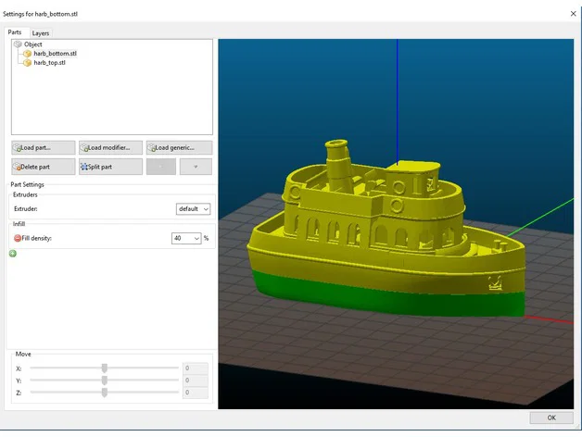
Task: Delete the selected part
Action: pos(44,167)
